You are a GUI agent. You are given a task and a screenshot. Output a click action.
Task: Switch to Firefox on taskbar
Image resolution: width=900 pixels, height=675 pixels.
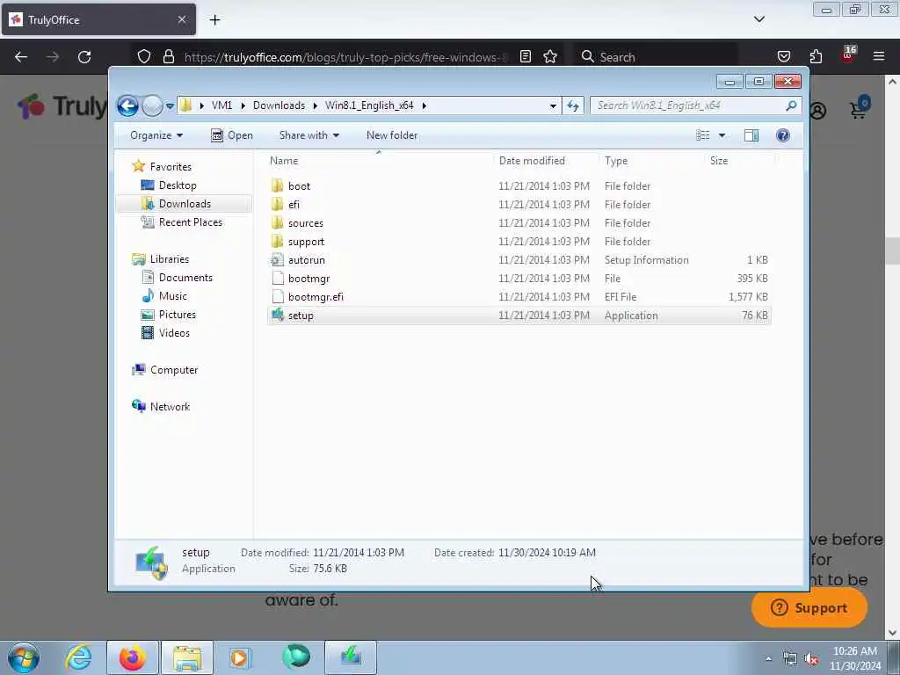coord(132,657)
